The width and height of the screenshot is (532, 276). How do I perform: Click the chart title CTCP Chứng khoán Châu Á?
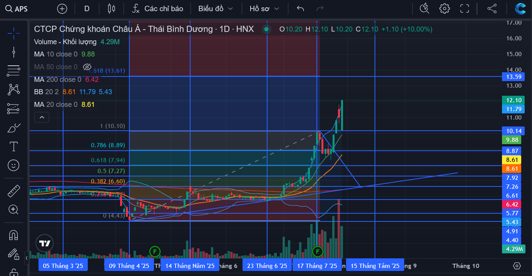(144, 29)
